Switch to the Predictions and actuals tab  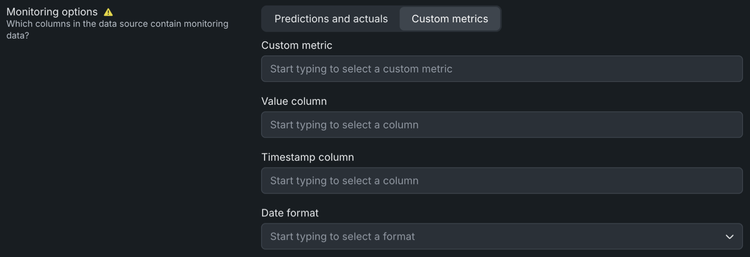coord(331,19)
